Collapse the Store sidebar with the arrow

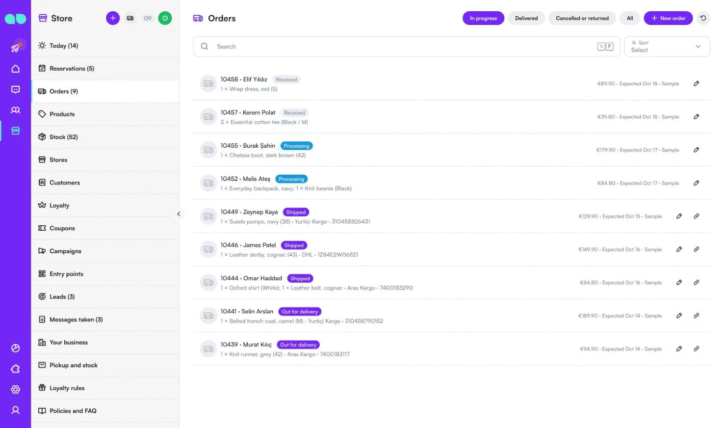click(x=178, y=214)
